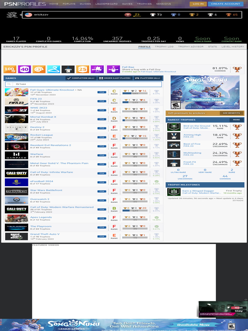The height and width of the screenshot is (331, 248).
Task: Open the Completion (All) filter dropdown
Action: [x=81, y=78]
